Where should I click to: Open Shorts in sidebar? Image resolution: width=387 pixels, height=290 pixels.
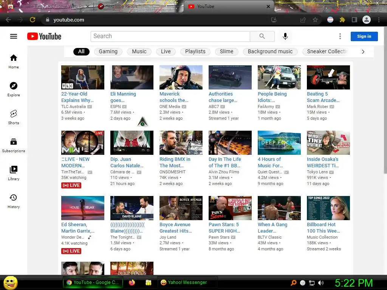pyautogui.click(x=14, y=117)
